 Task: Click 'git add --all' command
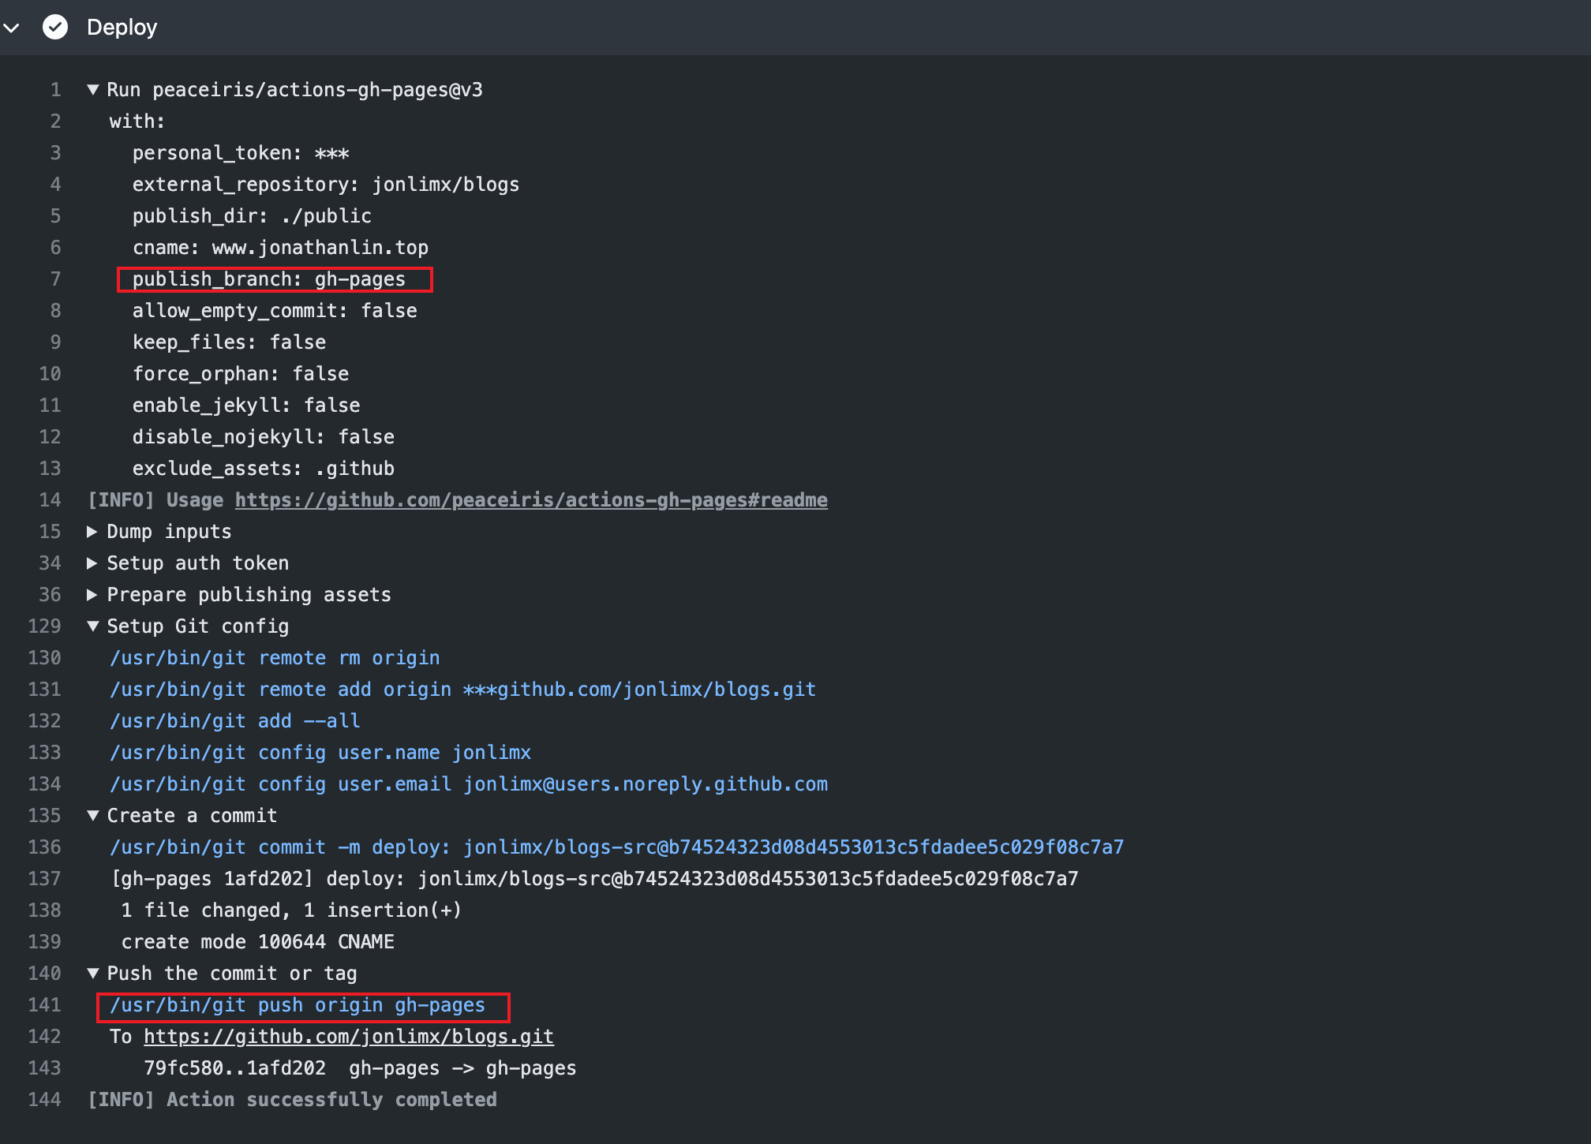click(235, 721)
